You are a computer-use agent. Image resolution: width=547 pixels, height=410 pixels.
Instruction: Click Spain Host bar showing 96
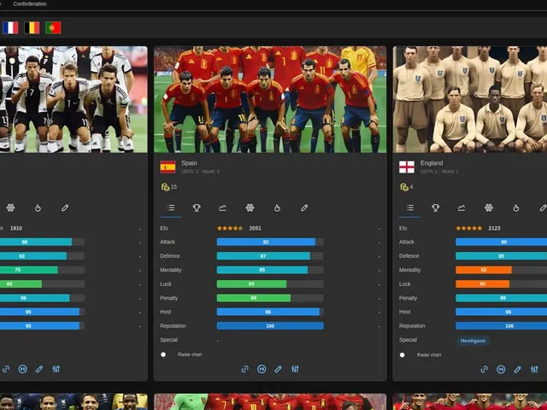[270, 312]
